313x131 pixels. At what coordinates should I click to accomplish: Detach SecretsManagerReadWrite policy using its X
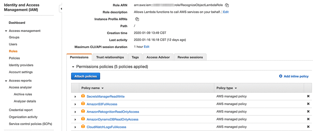coord(308,96)
